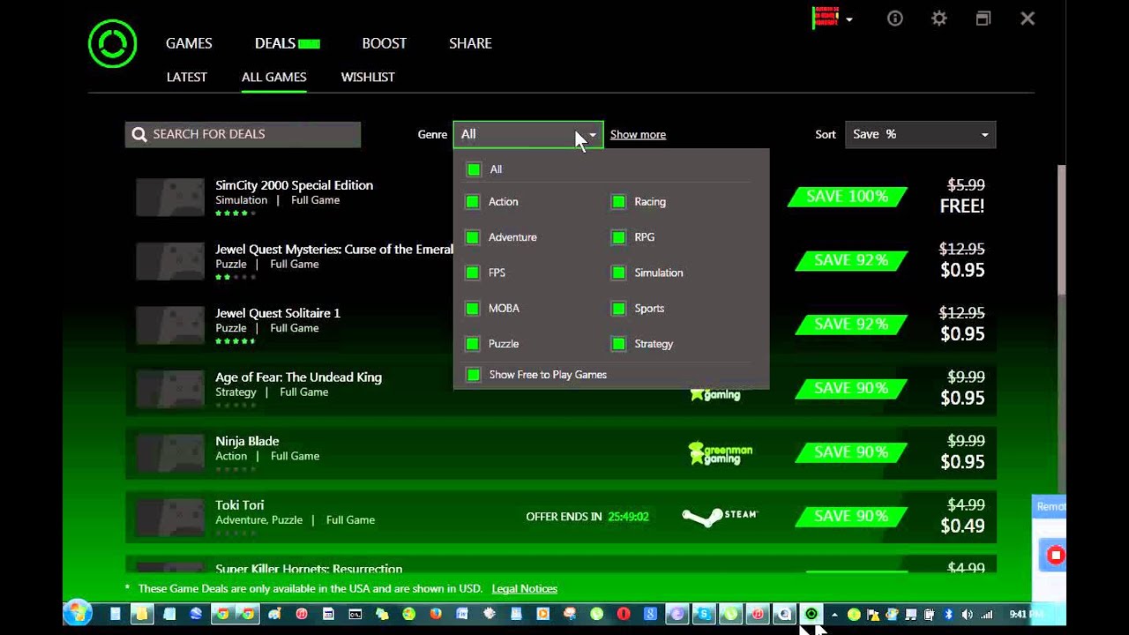Click the SAVE 100% badge

coord(847,197)
